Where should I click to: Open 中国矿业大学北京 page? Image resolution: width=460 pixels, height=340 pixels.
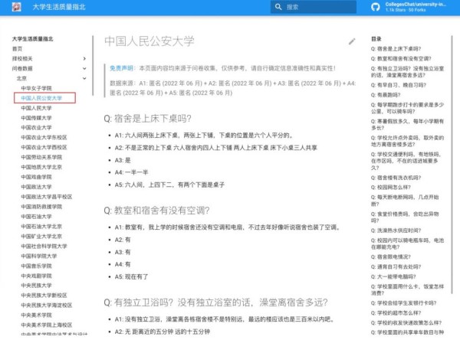click(41, 237)
